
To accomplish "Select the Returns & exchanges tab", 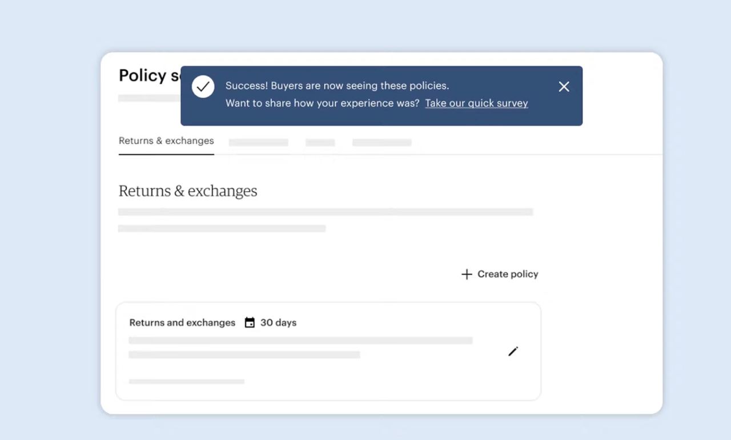I will (166, 141).
